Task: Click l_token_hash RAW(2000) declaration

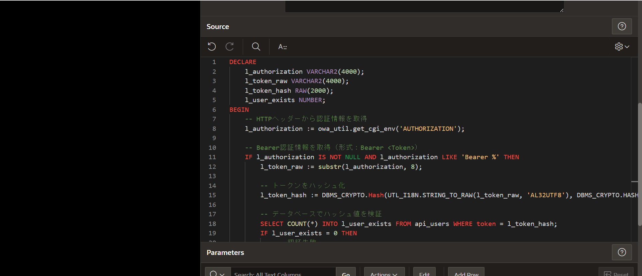Action: tap(289, 91)
